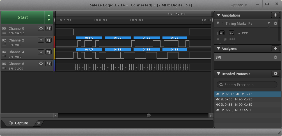Set trigger edge for Channel 2

click(x=49, y=40)
